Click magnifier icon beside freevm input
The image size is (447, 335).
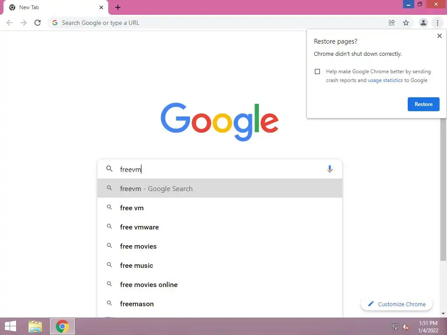109,169
